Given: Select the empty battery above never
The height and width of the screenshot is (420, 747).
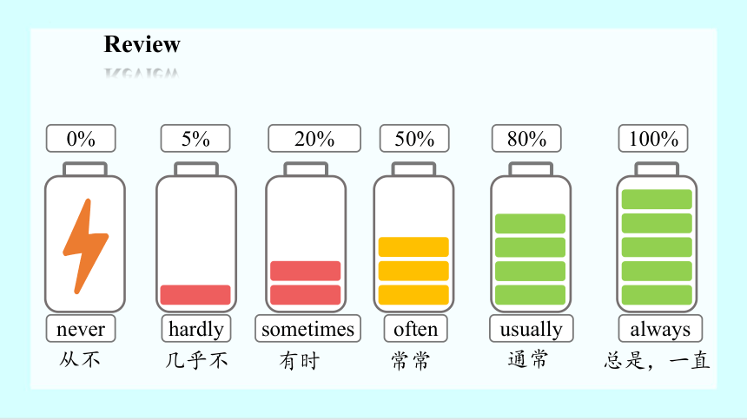Looking at the screenshot, I should (x=85, y=237).
